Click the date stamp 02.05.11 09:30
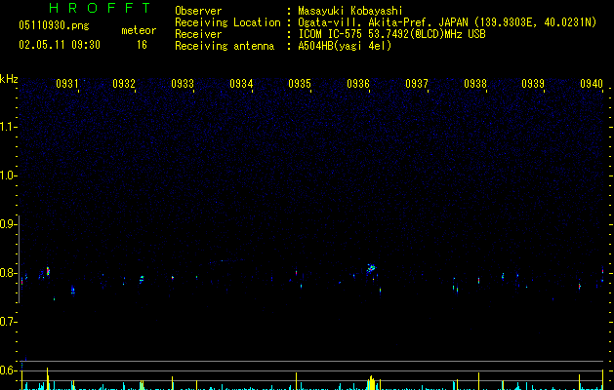 tap(60, 45)
